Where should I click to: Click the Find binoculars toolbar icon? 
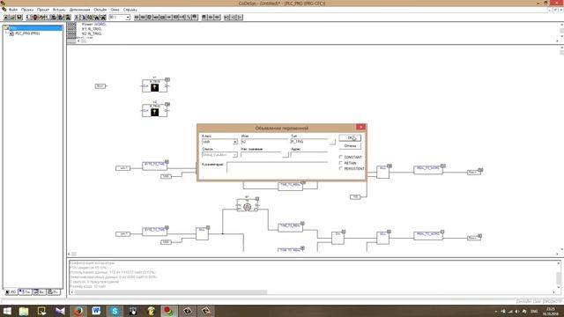click(x=96, y=18)
